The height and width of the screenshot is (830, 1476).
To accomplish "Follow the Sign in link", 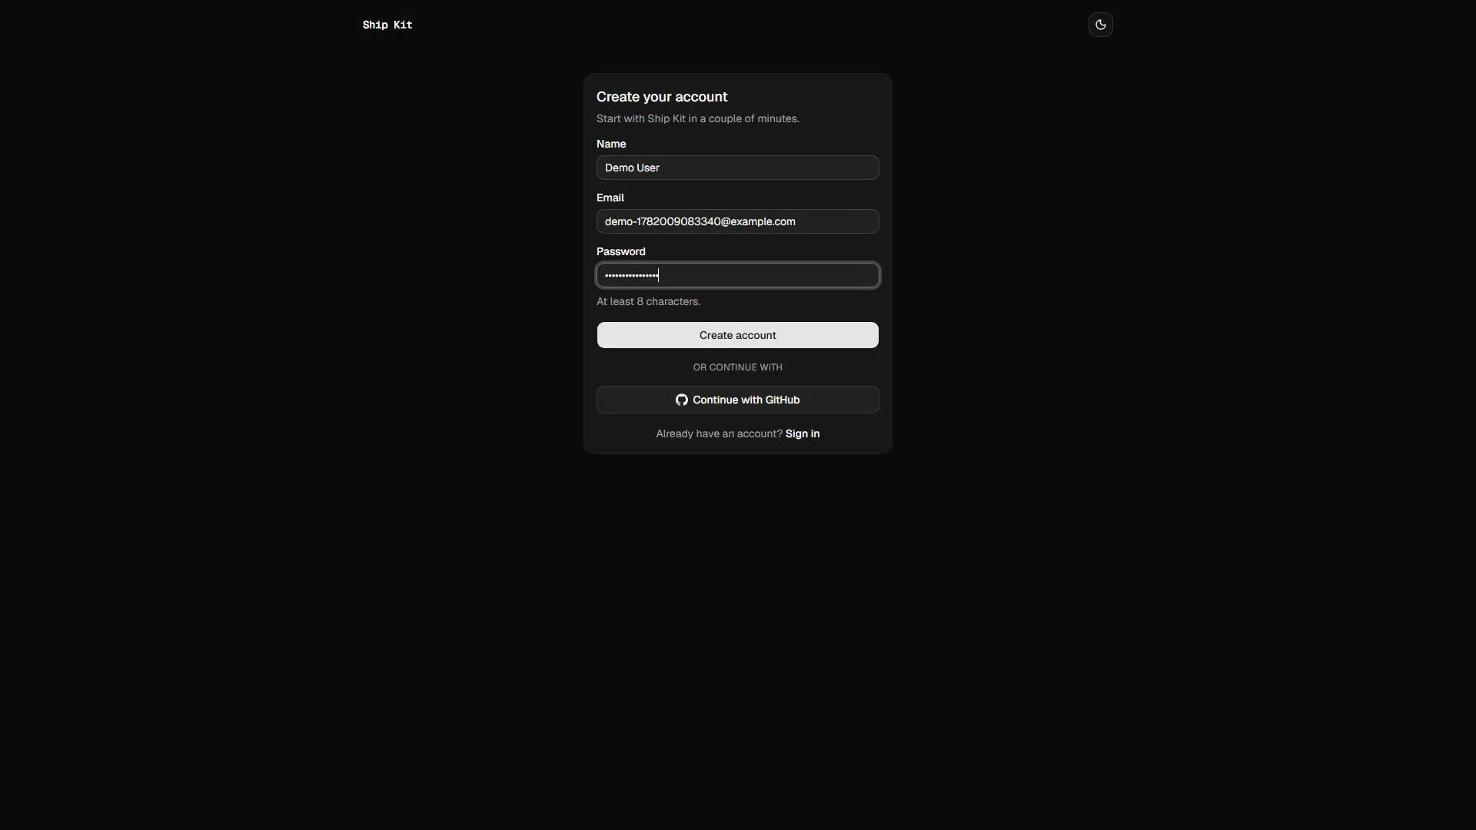I will (803, 433).
